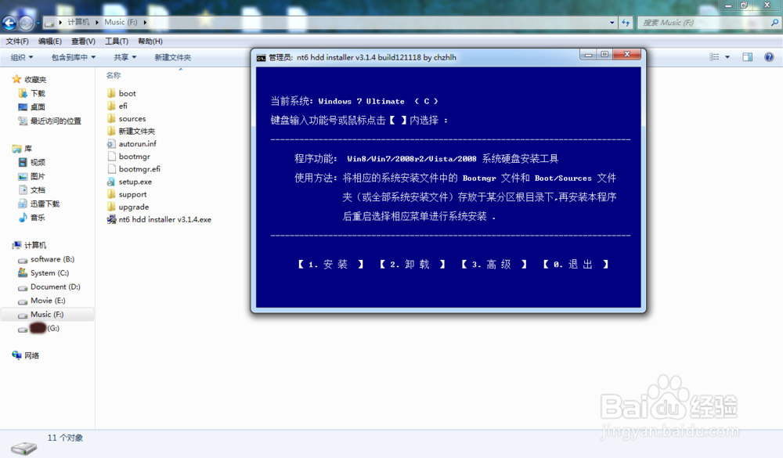Select the bootmgr.efi file icon
Viewport: 783px width, 458px height.
[111, 169]
